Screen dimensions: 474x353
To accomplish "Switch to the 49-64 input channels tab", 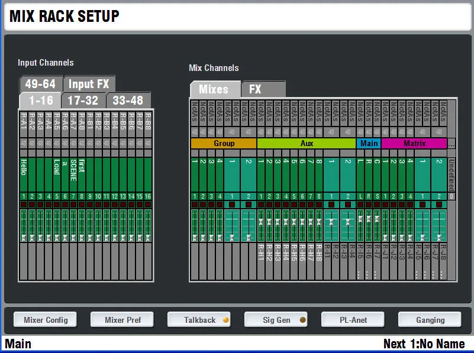I will (40, 84).
